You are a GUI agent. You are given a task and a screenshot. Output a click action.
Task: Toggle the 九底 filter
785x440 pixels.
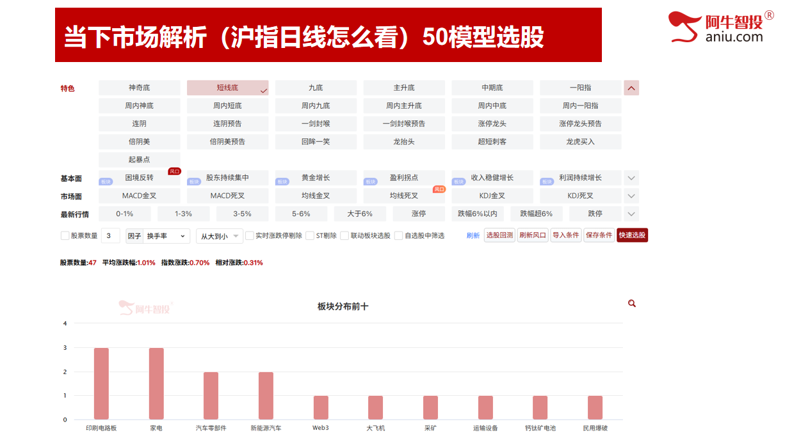(316, 88)
